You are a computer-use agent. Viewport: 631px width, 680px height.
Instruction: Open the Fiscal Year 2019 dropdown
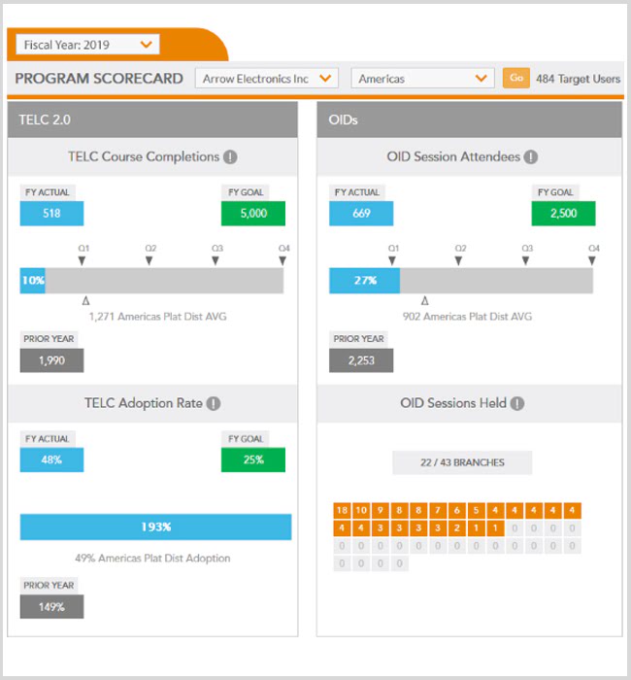(x=87, y=45)
